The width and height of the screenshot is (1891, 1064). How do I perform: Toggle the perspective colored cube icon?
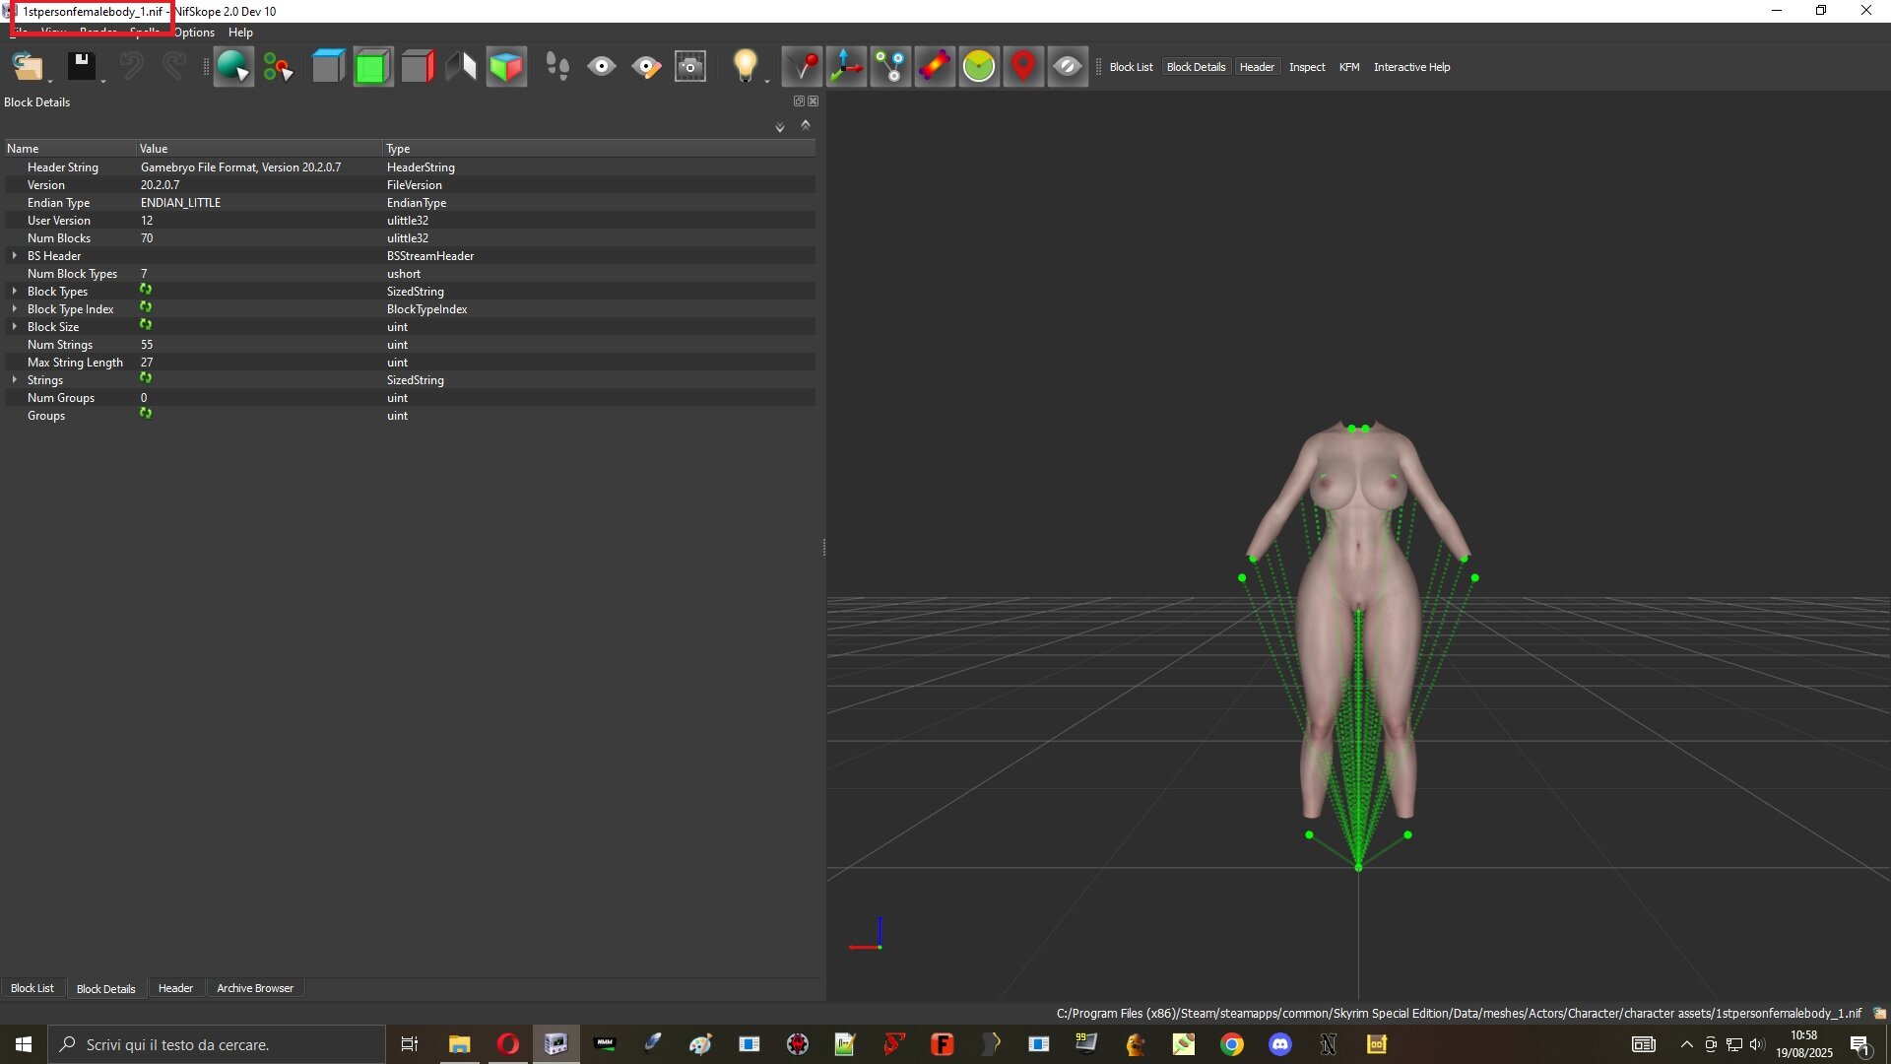pyautogui.click(x=506, y=67)
